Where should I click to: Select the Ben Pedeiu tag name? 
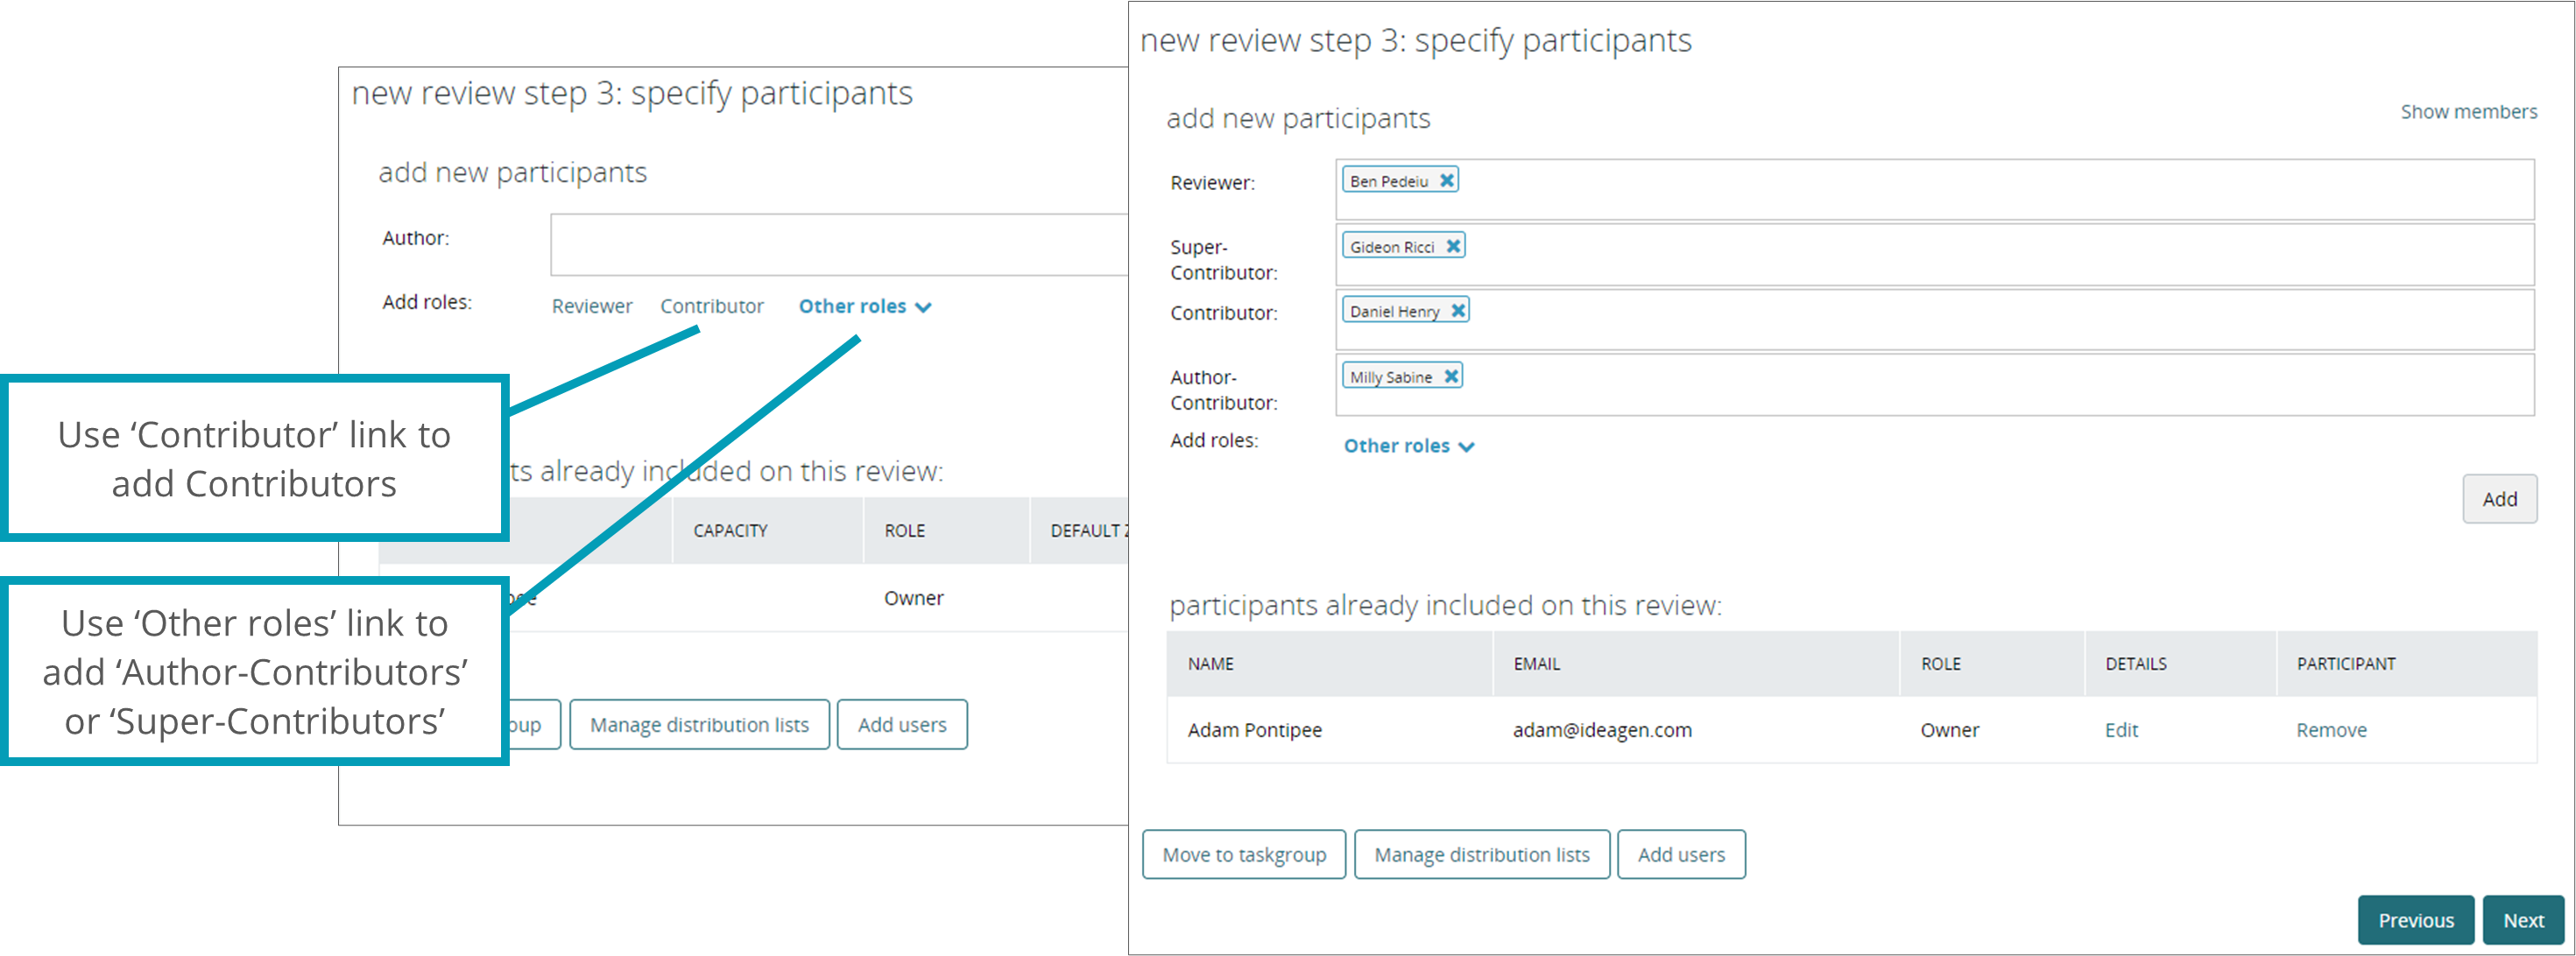click(1388, 181)
